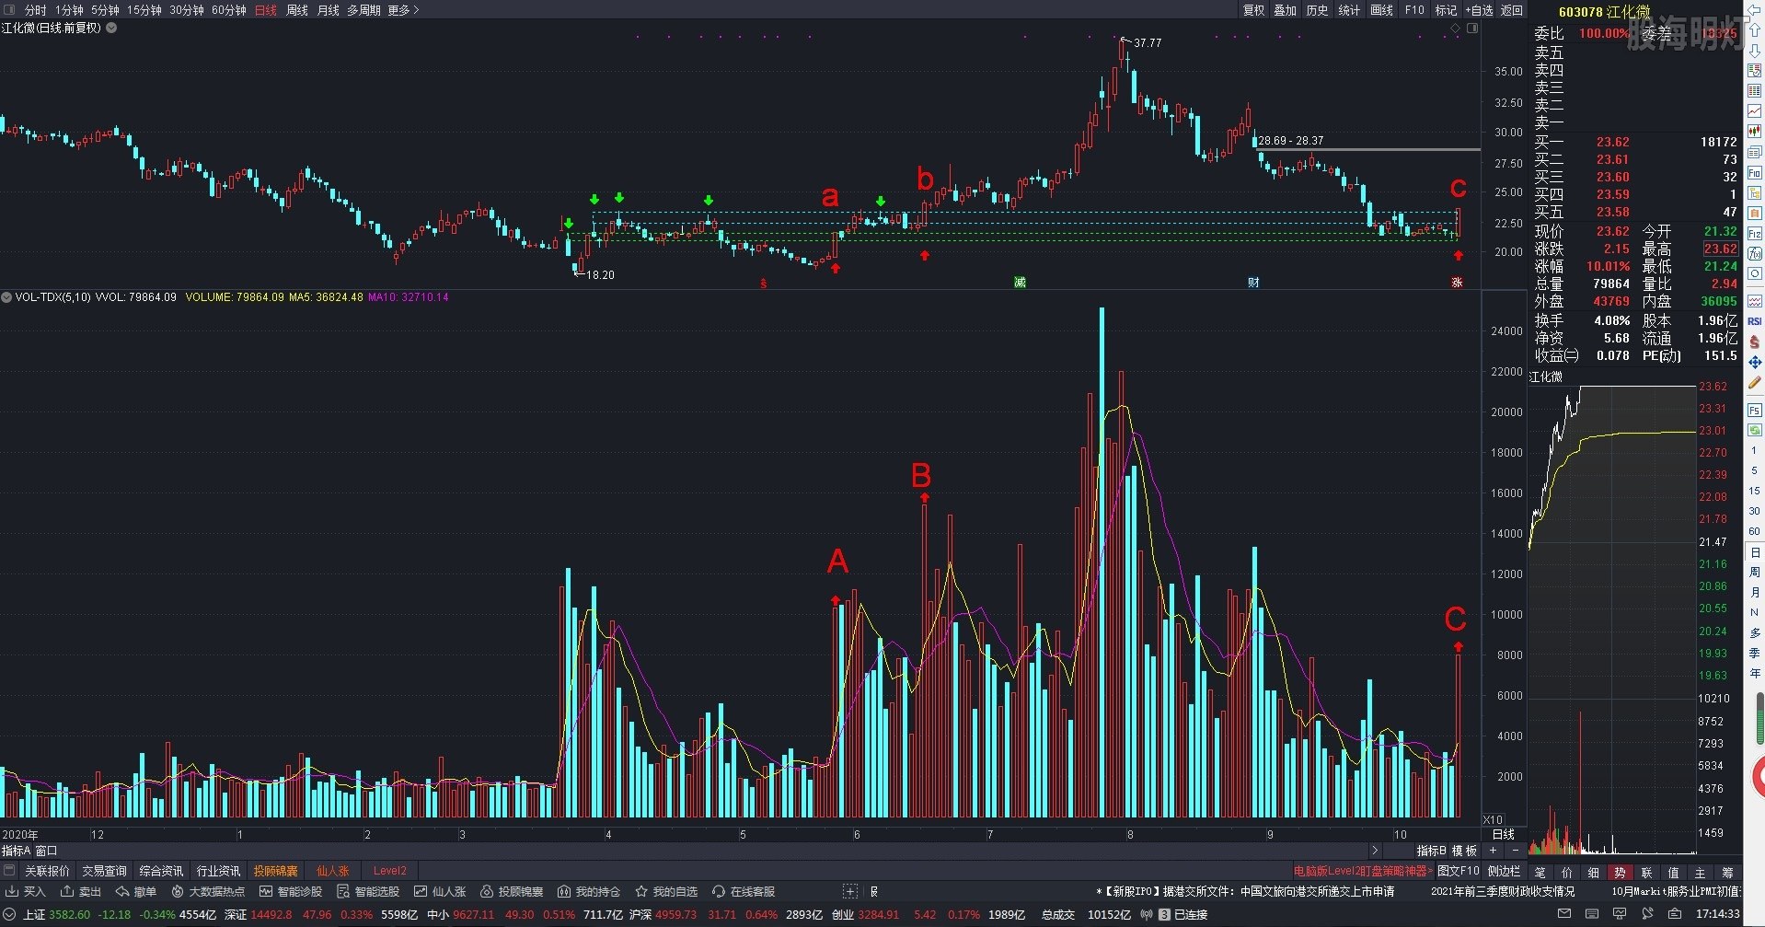Click the +自选 add to watchlist button

1479,10
